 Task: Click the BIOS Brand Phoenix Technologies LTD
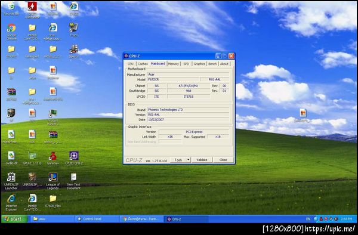(188, 110)
